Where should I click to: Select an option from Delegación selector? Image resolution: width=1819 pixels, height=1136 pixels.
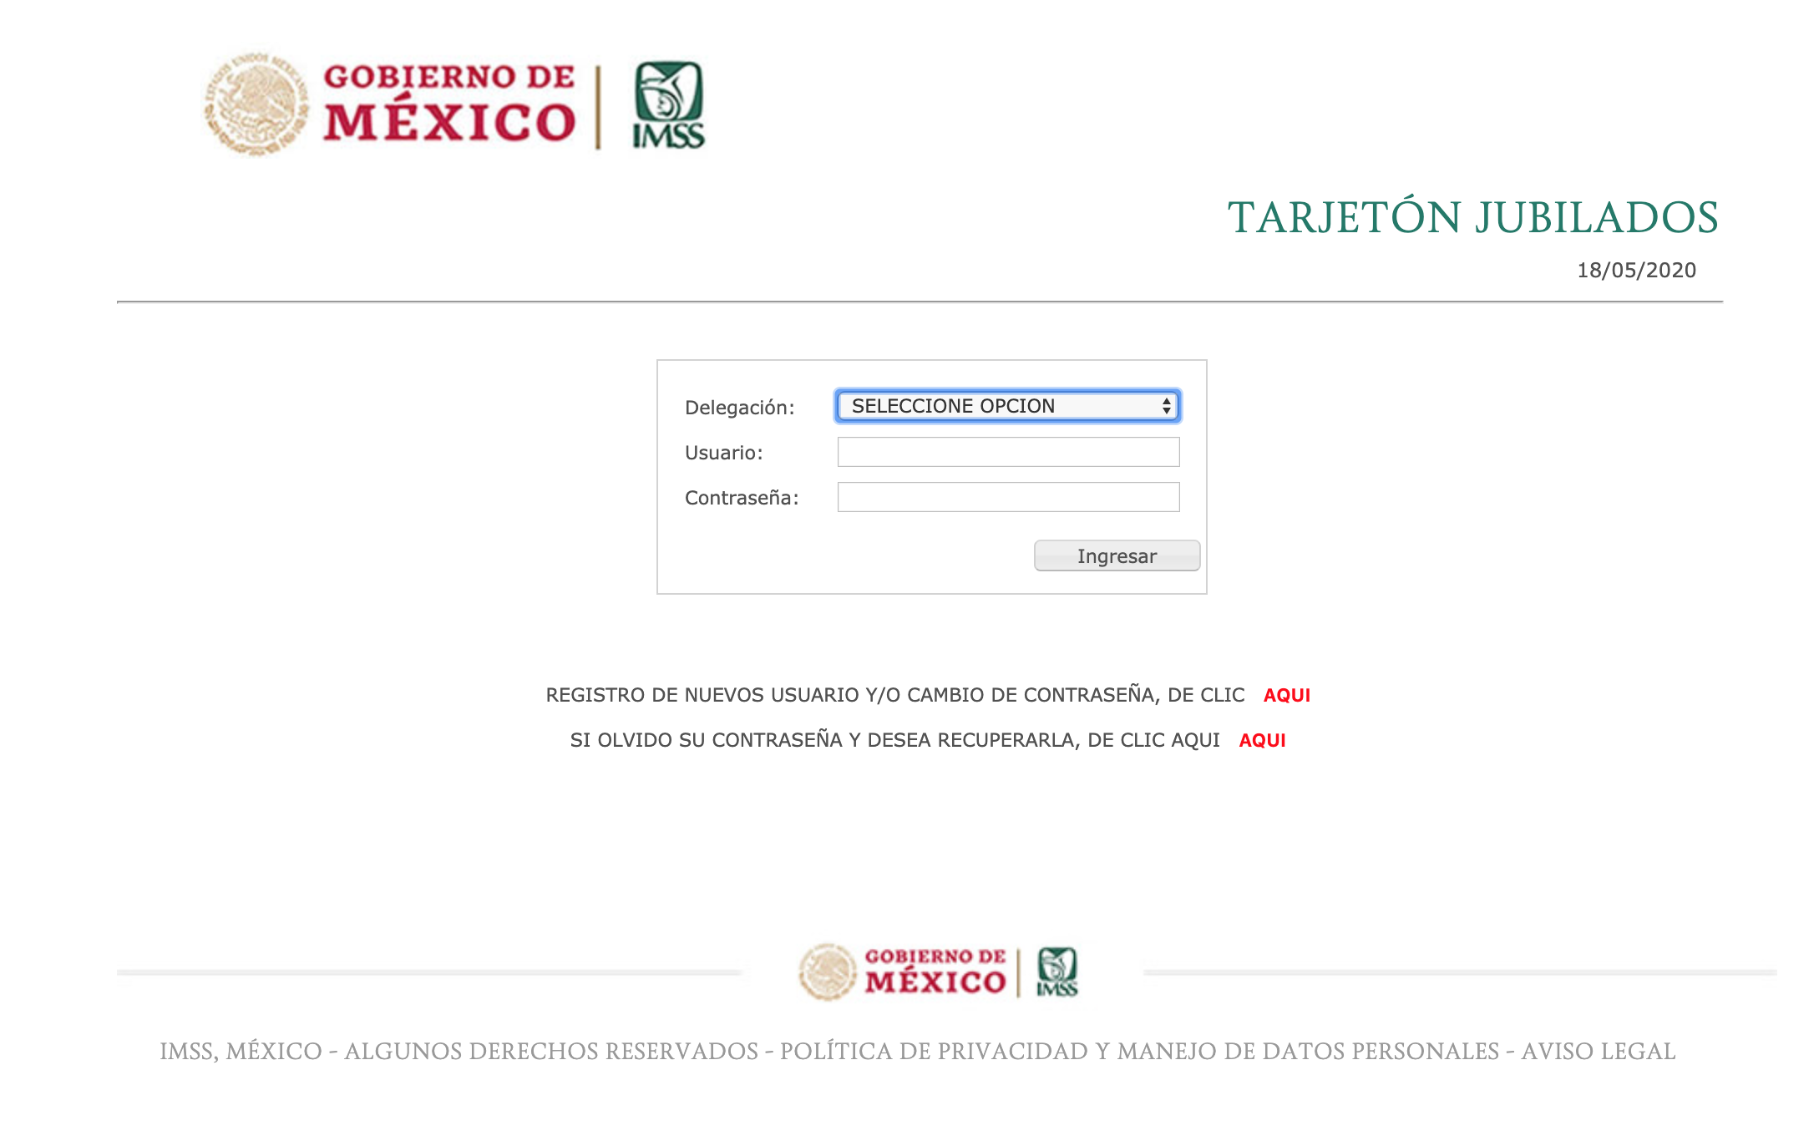1008,404
